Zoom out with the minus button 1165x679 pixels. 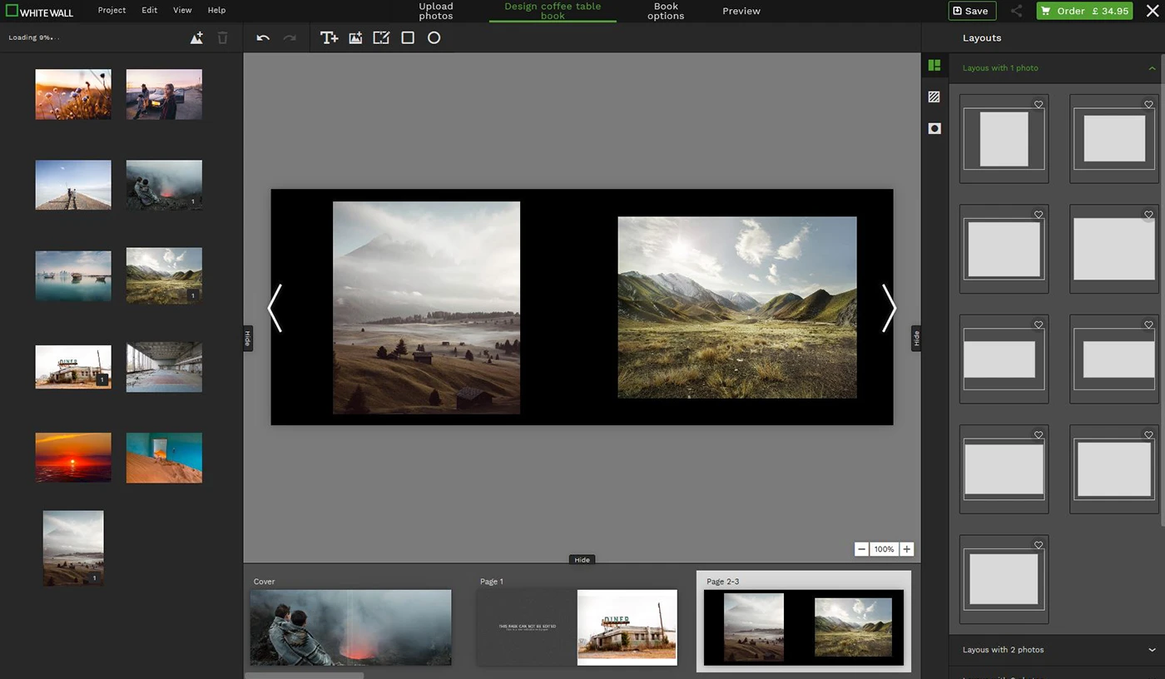(x=861, y=549)
